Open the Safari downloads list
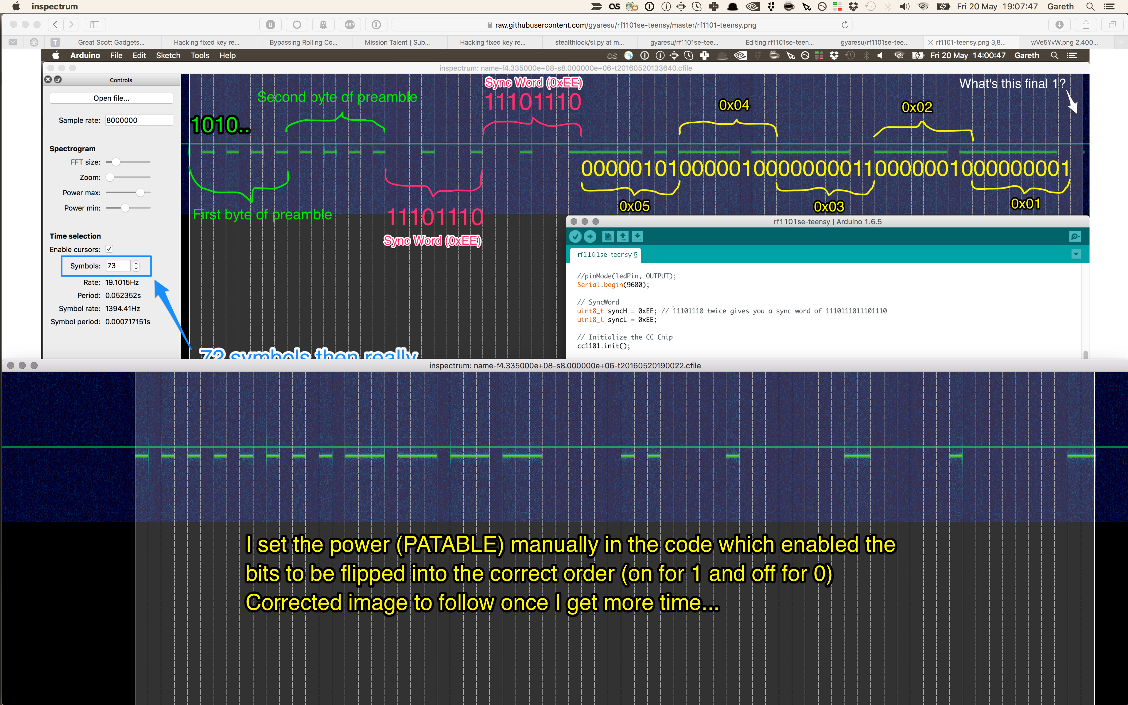The height and width of the screenshot is (705, 1128). (1059, 25)
